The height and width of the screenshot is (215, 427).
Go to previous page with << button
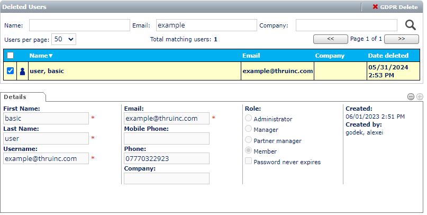click(x=330, y=39)
